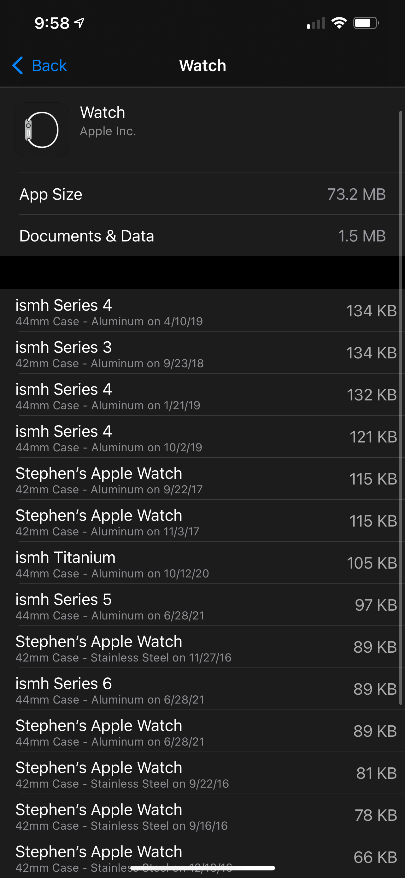
Task: Tap the Back button label
Action: 49,65
